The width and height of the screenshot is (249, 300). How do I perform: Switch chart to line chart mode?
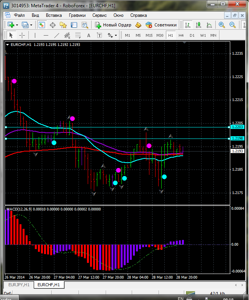tap(209, 25)
